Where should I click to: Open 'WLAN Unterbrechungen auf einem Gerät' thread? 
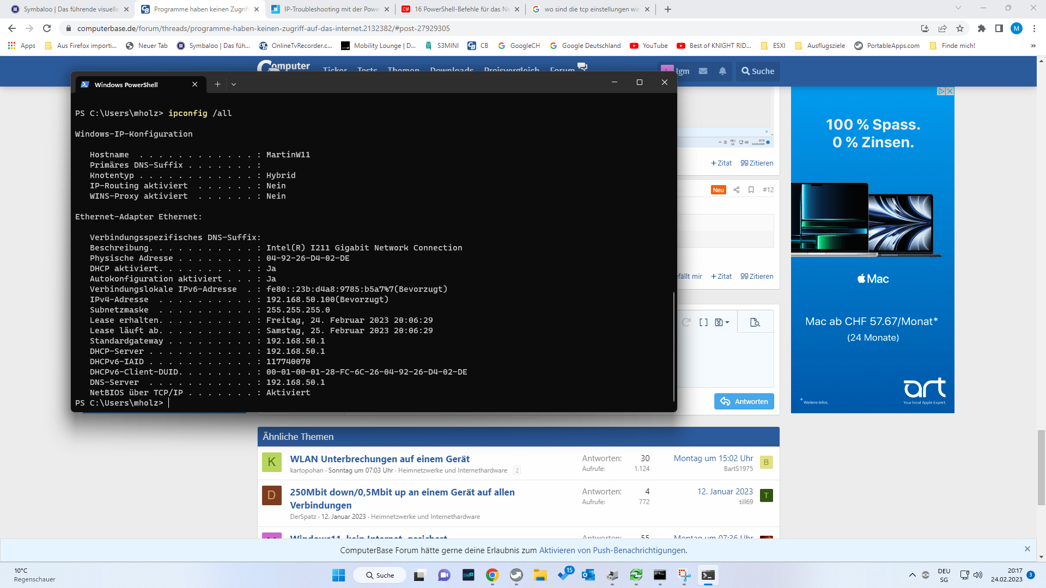(x=380, y=459)
